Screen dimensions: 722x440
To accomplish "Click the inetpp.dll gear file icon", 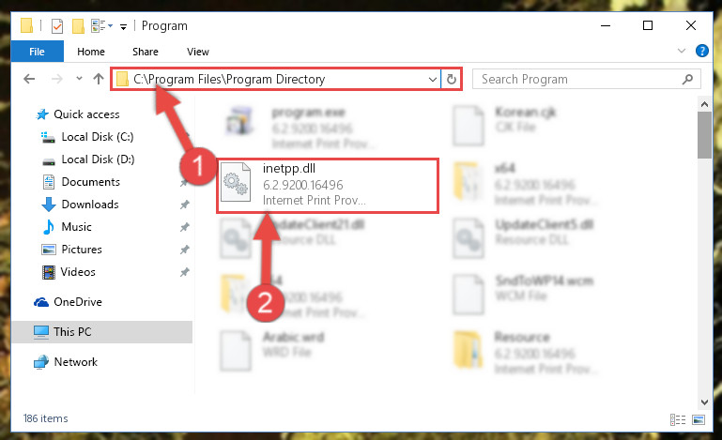I will (236, 183).
